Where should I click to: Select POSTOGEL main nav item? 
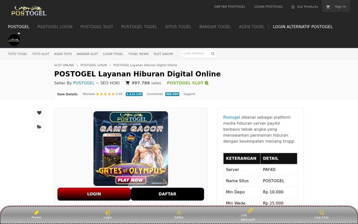[18, 27]
